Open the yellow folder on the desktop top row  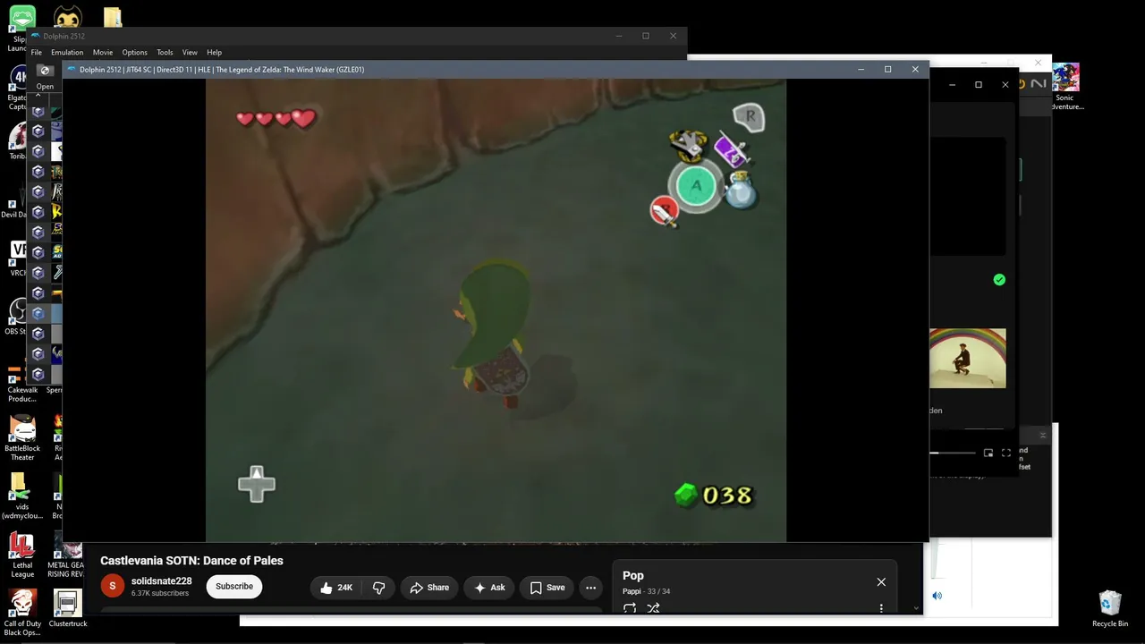112,18
